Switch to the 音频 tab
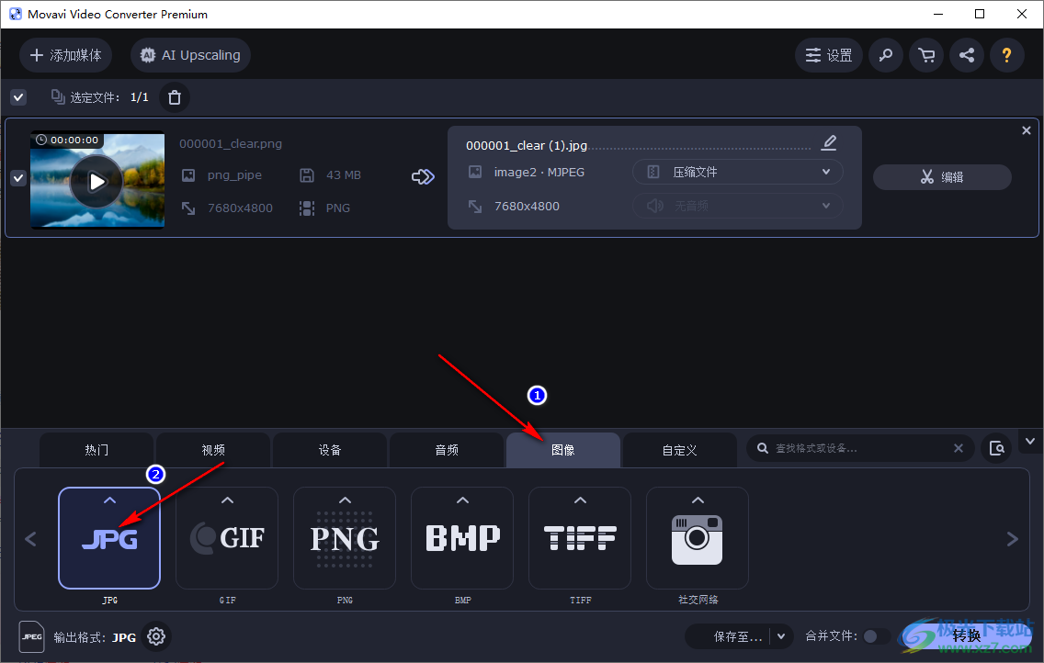1044x663 pixels. click(x=447, y=450)
